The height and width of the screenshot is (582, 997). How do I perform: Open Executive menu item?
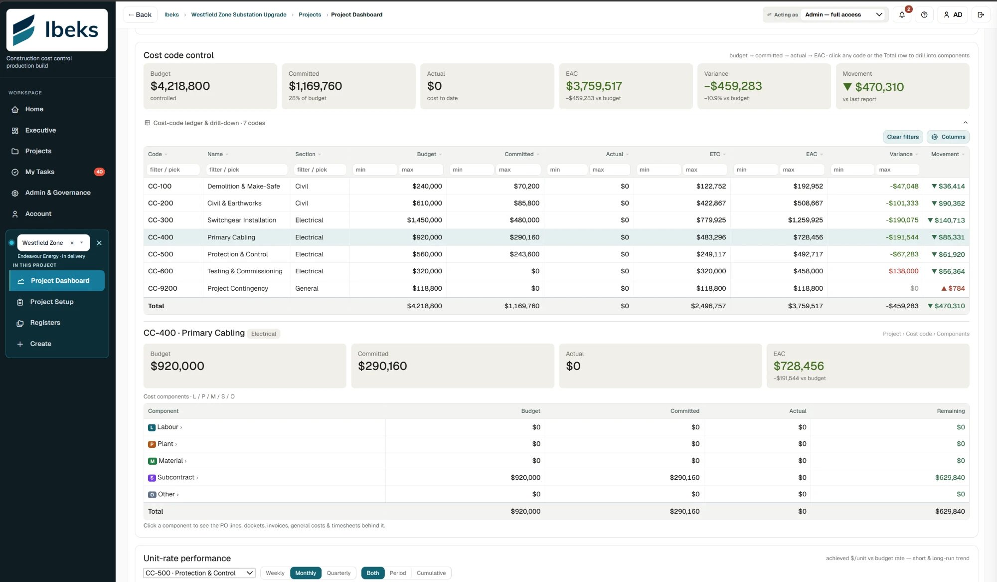pyautogui.click(x=40, y=130)
